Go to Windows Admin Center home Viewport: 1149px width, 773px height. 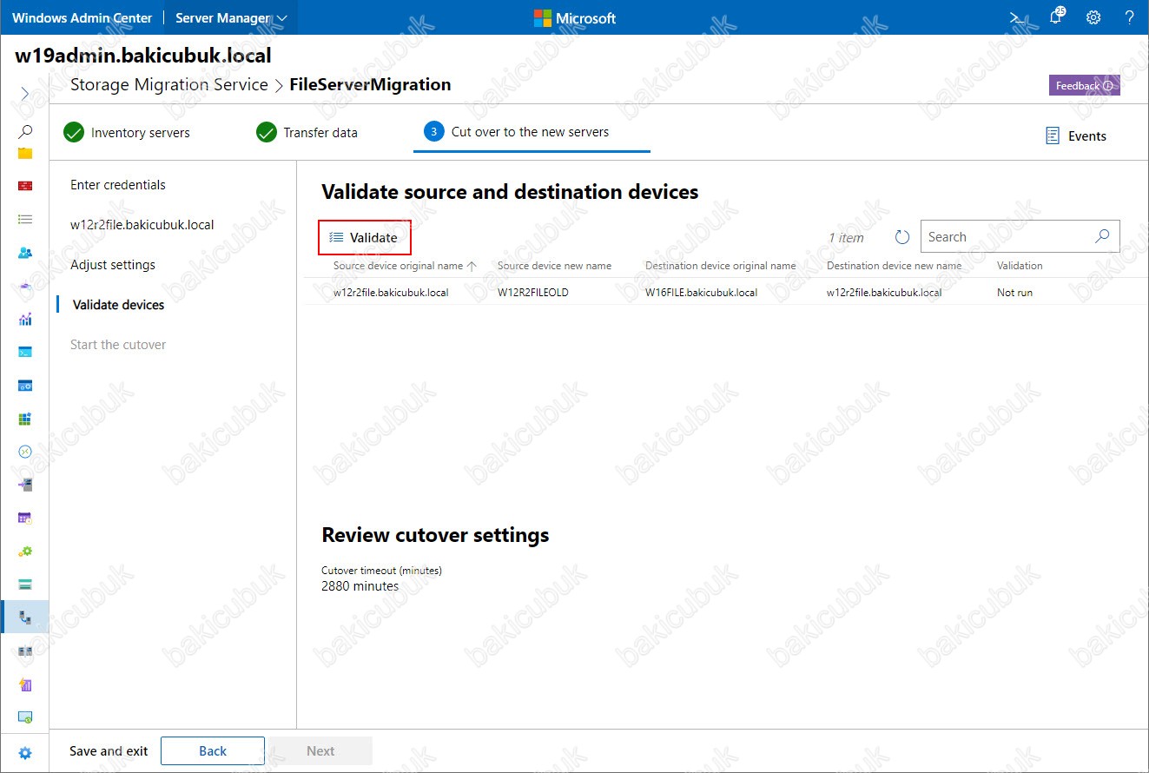click(82, 17)
